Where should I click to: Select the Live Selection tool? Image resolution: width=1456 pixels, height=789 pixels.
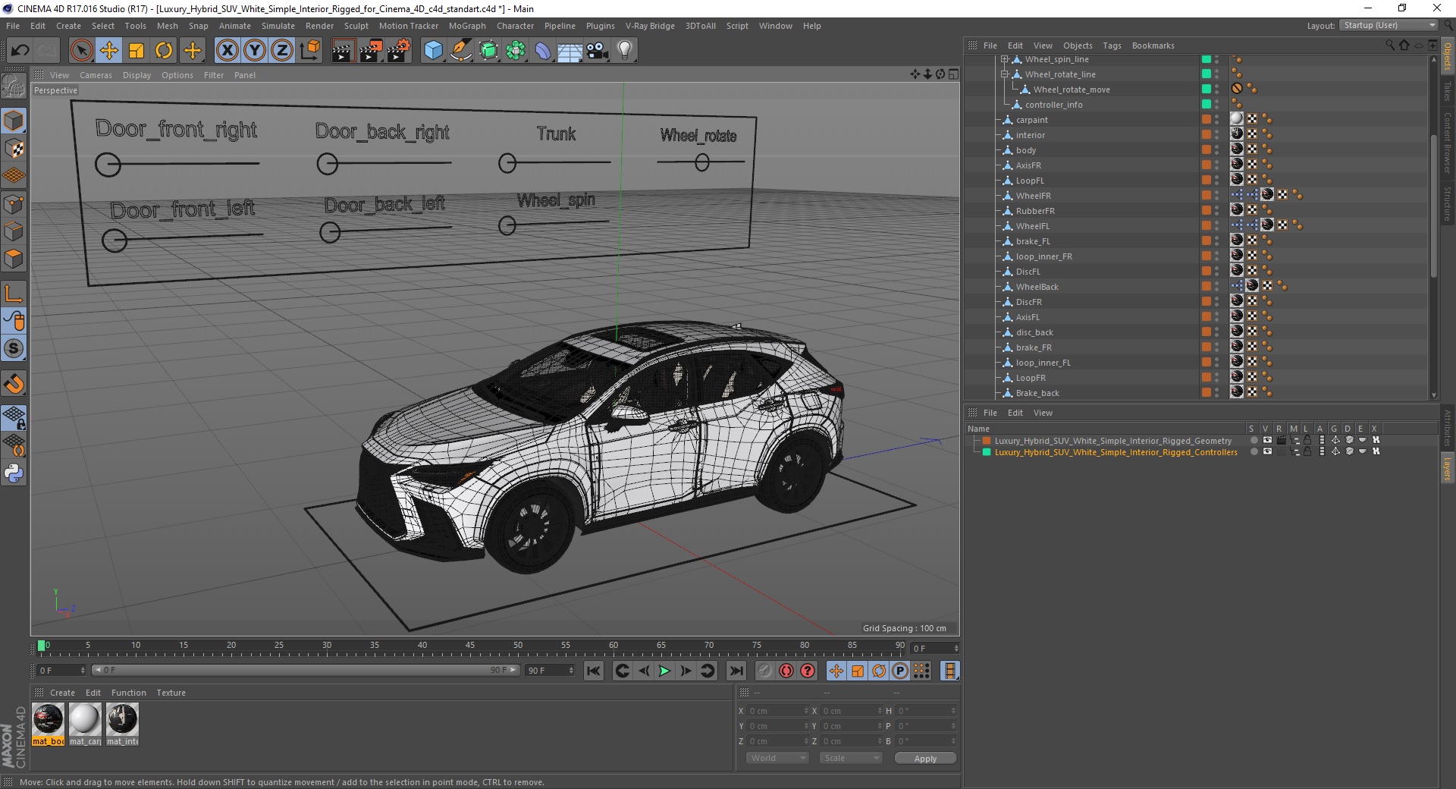click(x=81, y=51)
